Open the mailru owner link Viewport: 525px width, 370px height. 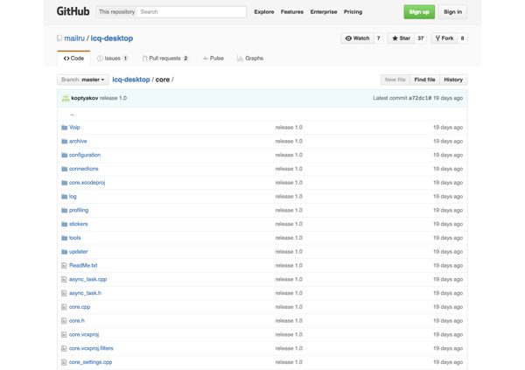click(x=74, y=38)
